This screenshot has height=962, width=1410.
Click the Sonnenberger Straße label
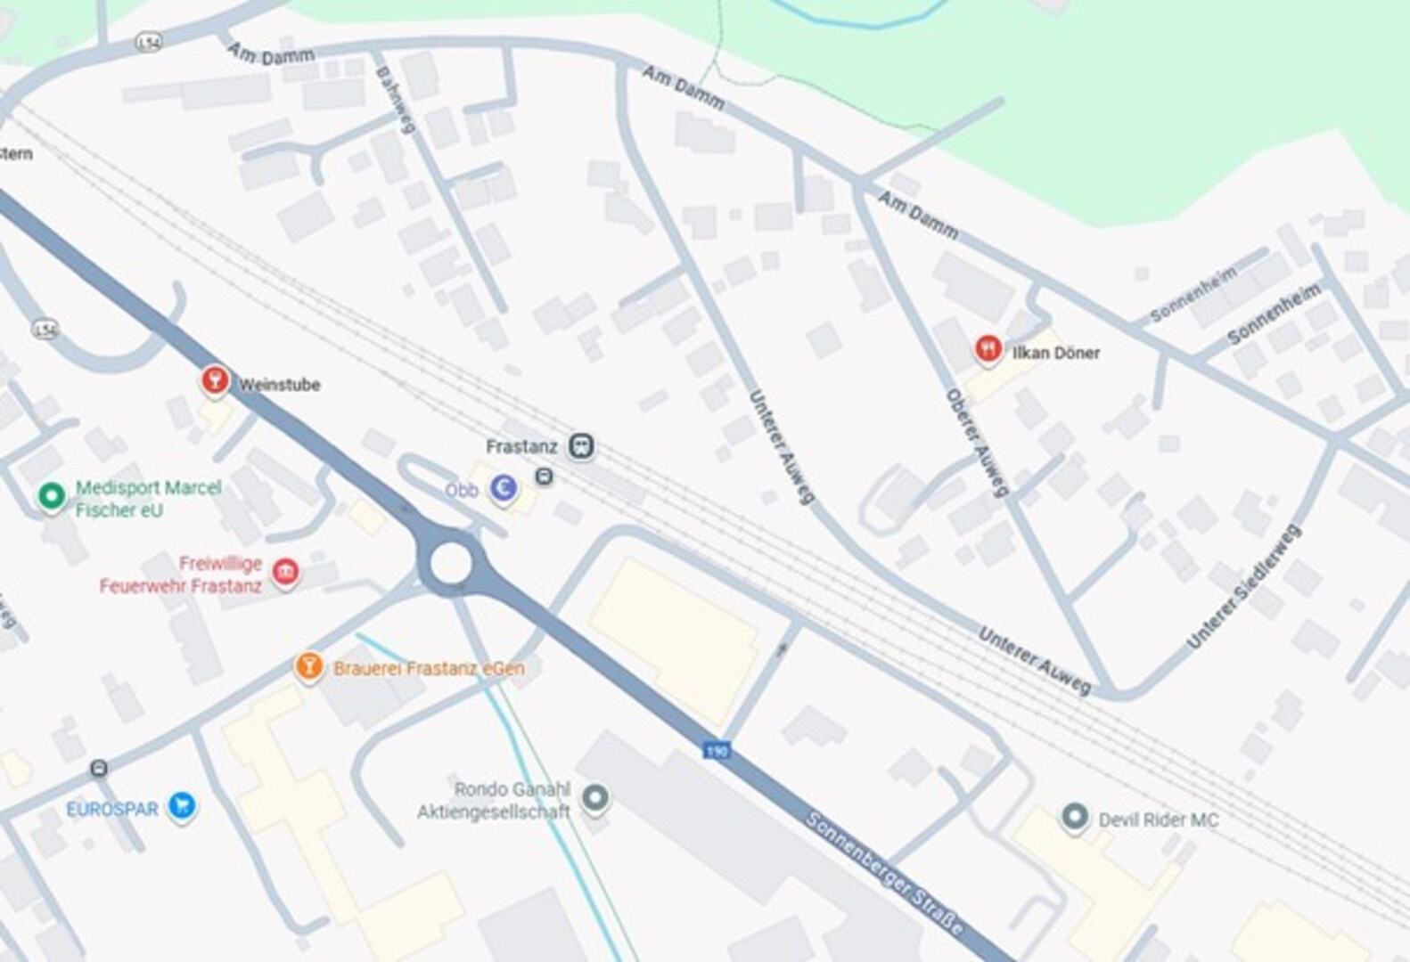[884, 873]
